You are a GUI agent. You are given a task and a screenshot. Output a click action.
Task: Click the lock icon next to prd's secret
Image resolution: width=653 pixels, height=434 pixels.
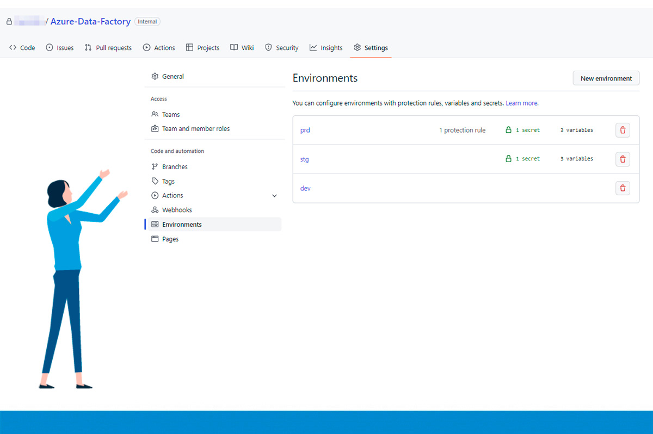pos(509,130)
